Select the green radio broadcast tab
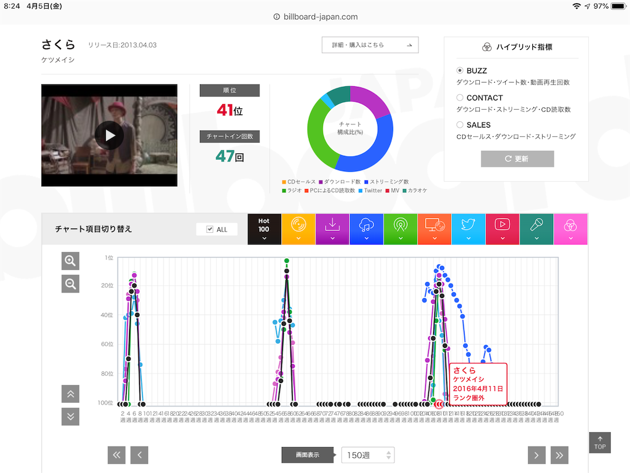 (x=401, y=229)
